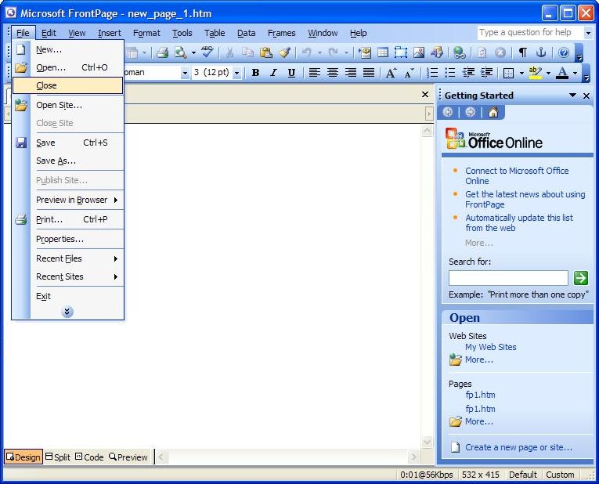
Task: Click the Spelling check ABC icon
Action: 207,52
